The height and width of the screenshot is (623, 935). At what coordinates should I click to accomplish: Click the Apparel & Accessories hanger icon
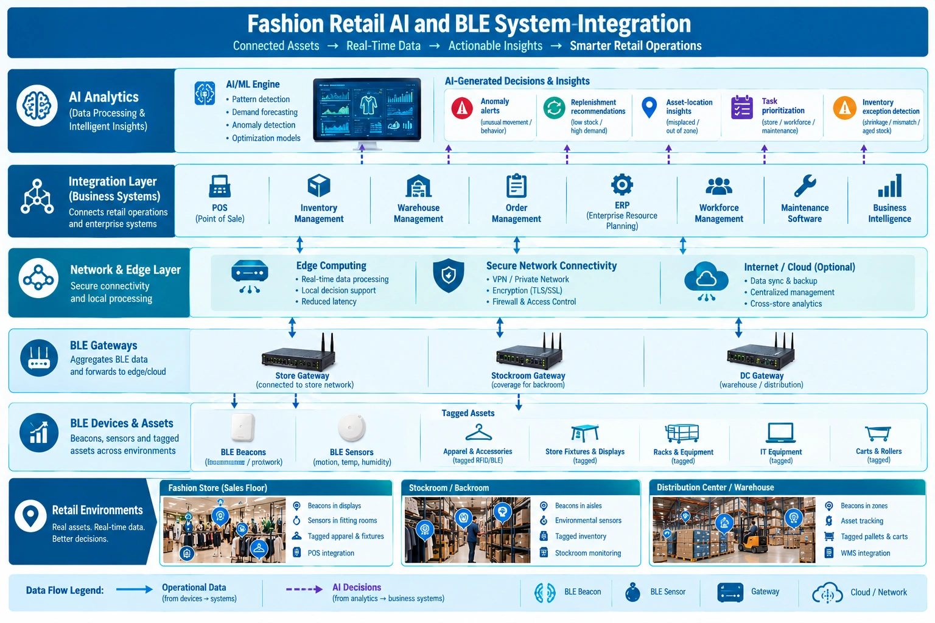(x=478, y=433)
